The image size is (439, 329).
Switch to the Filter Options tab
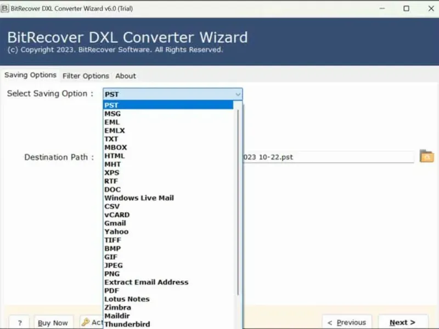[x=86, y=76]
